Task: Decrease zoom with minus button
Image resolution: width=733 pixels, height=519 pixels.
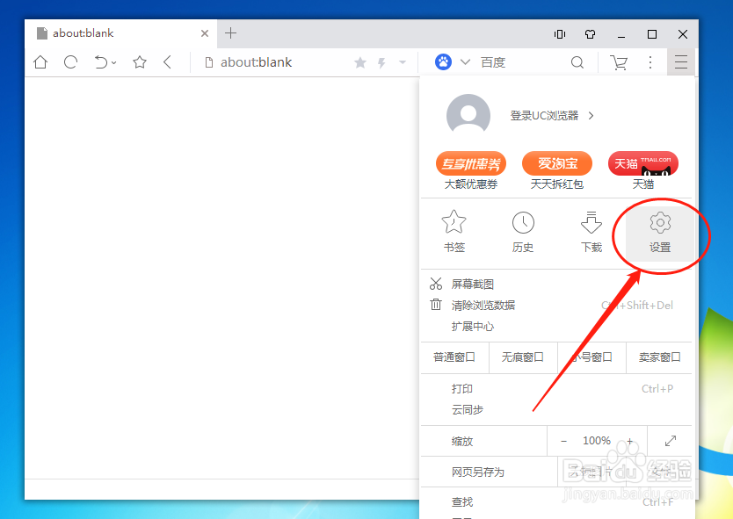Action: pos(563,441)
